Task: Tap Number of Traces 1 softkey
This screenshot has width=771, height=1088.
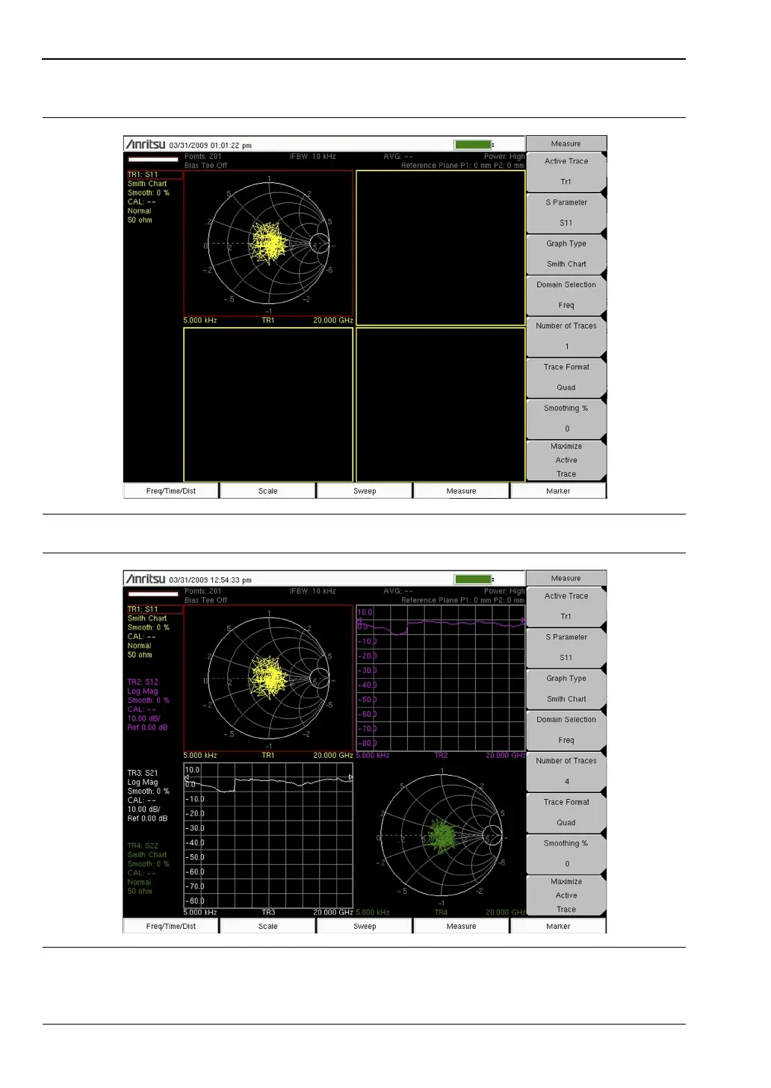Action: (x=566, y=336)
